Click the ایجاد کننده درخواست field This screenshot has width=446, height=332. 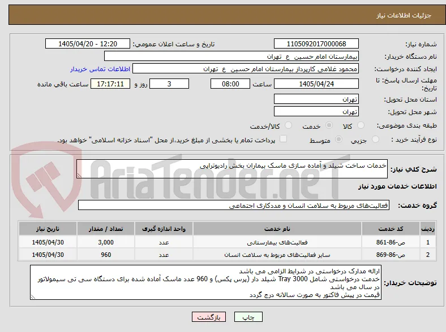246,69
